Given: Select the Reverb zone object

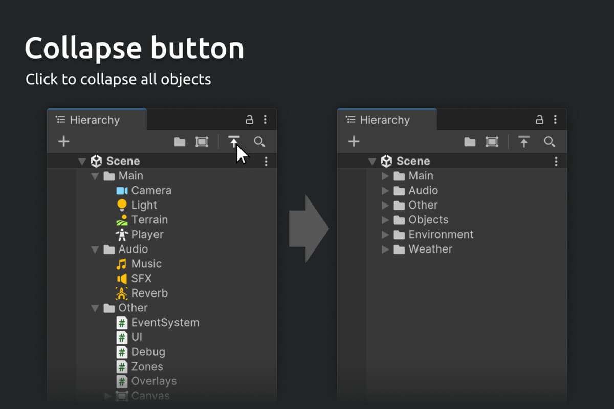Looking at the screenshot, I should [149, 293].
